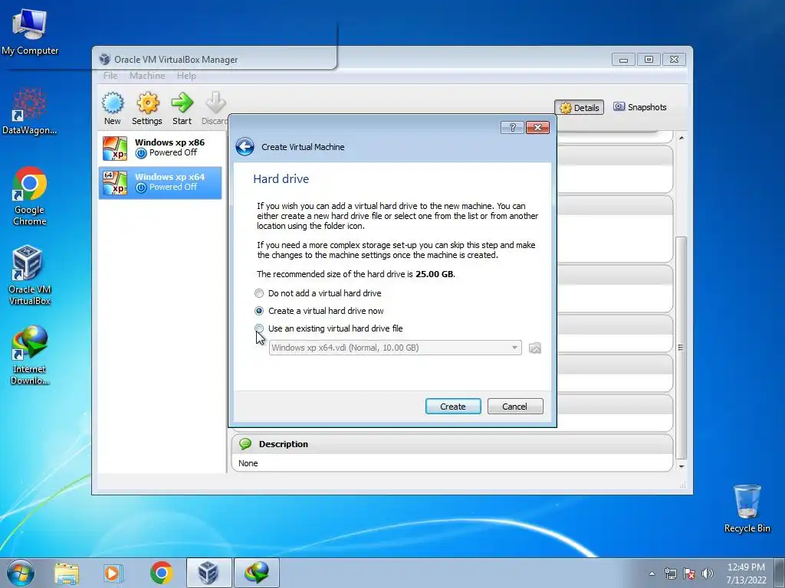The image size is (785, 588).
Task: Click the volume speaker tray icon
Action: point(708,573)
